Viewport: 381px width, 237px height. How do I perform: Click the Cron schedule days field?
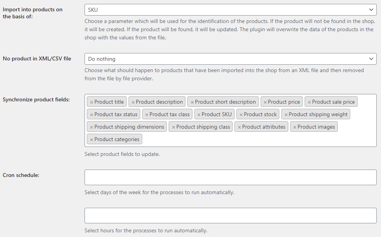pyautogui.click(x=230, y=177)
